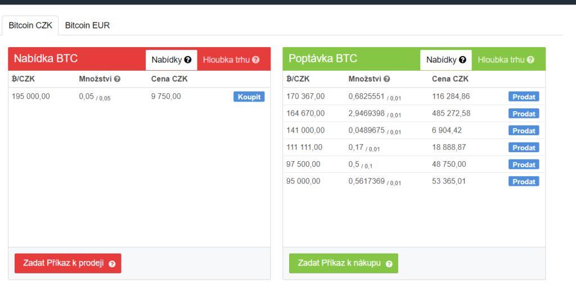Click Cena CZK header in Poptávka table
The image size is (576, 302).
(451, 79)
